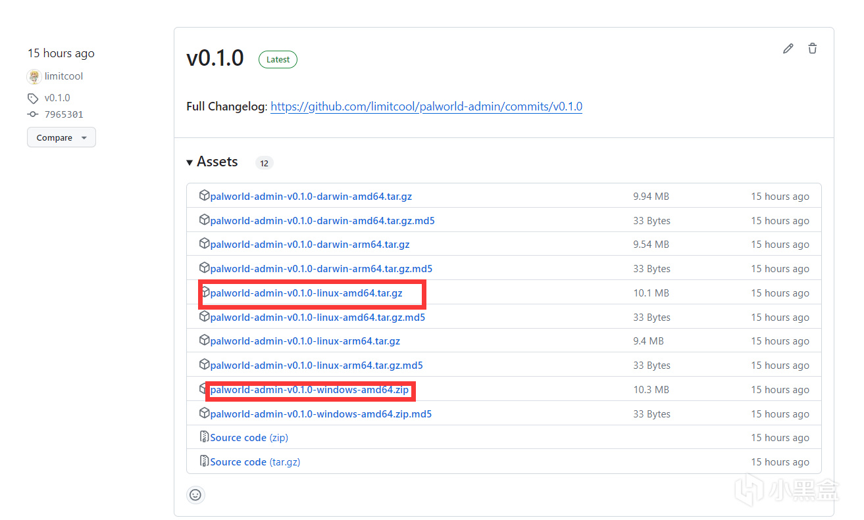Download Source code (tar.gz)
The height and width of the screenshot is (520, 864).
tap(255, 462)
